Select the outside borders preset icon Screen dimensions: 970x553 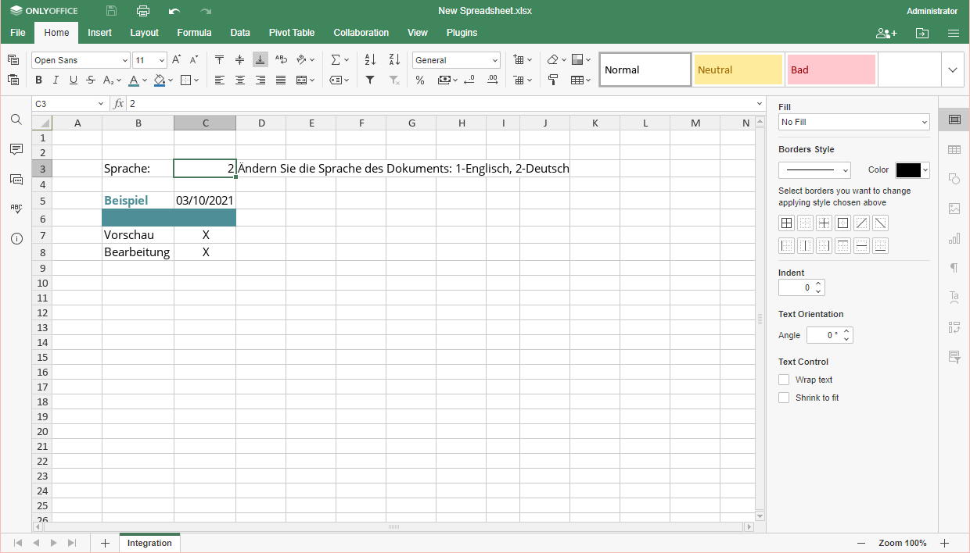pos(842,223)
